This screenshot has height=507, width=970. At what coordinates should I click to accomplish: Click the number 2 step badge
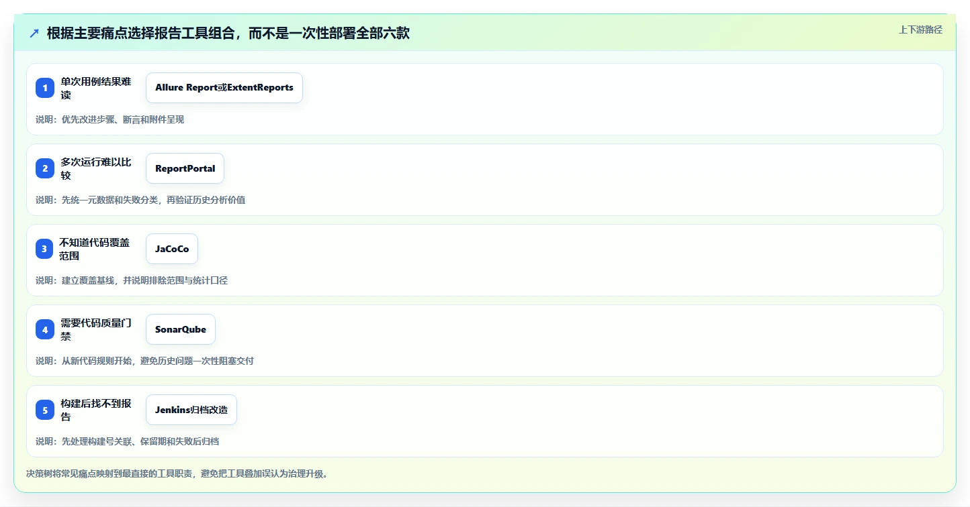click(45, 168)
